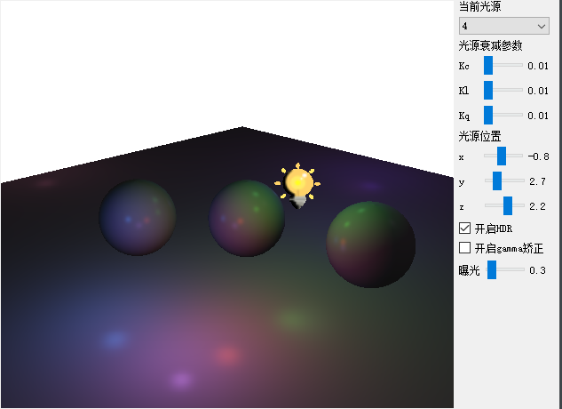562x409 pixels.
Task: Click the Kc value 0.01
Action: pyautogui.click(x=538, y=66)
